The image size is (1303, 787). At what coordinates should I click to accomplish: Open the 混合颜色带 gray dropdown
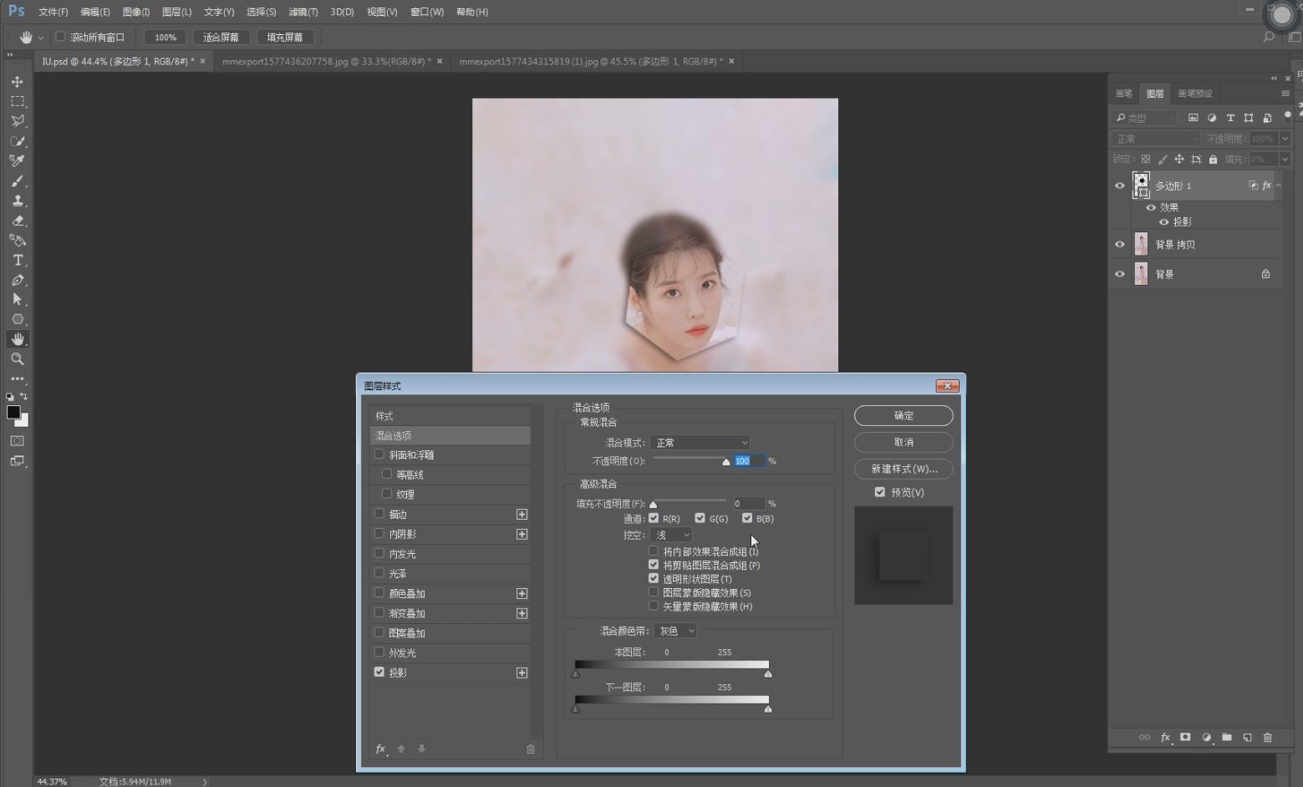[675, 631]
